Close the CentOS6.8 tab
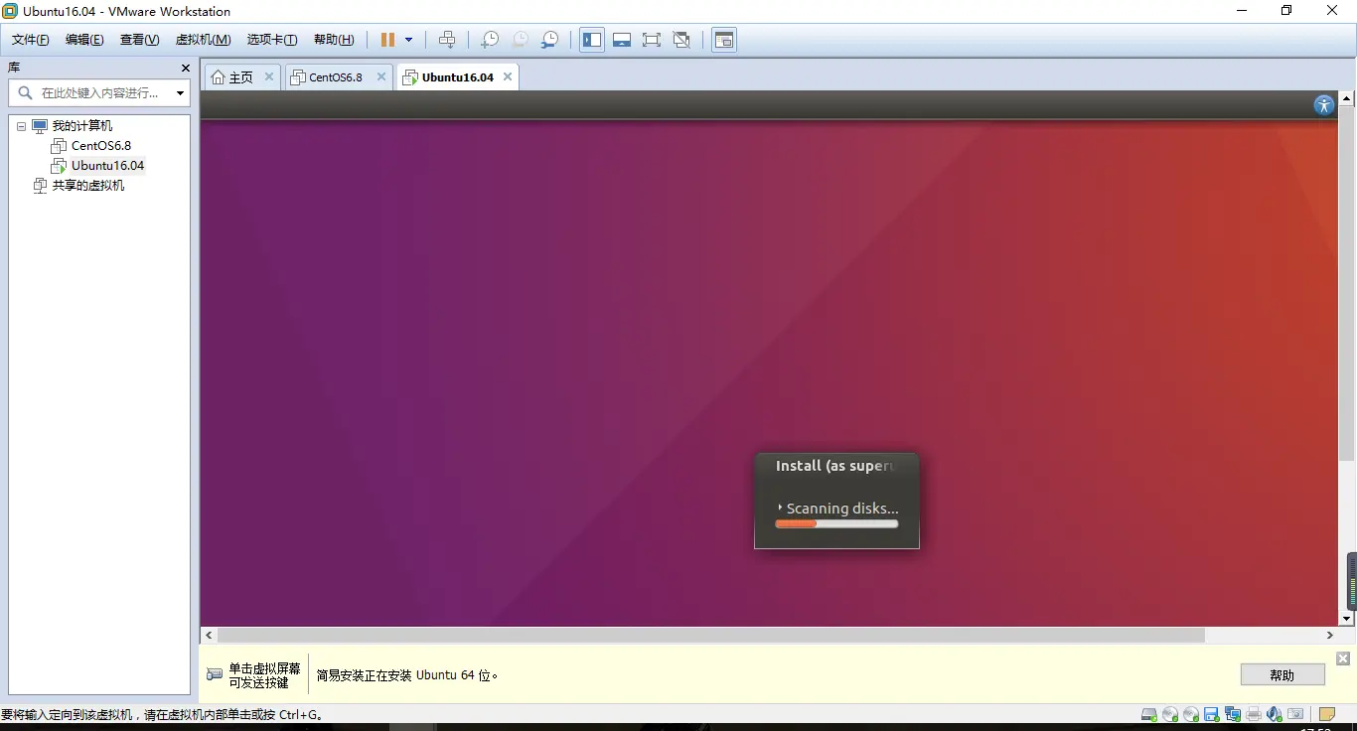 pos(380,76)
